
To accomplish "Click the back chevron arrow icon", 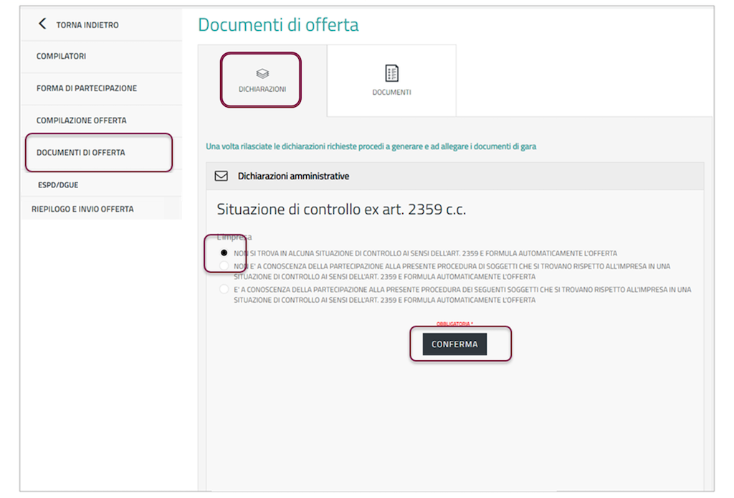I will [x=42, y=24].
